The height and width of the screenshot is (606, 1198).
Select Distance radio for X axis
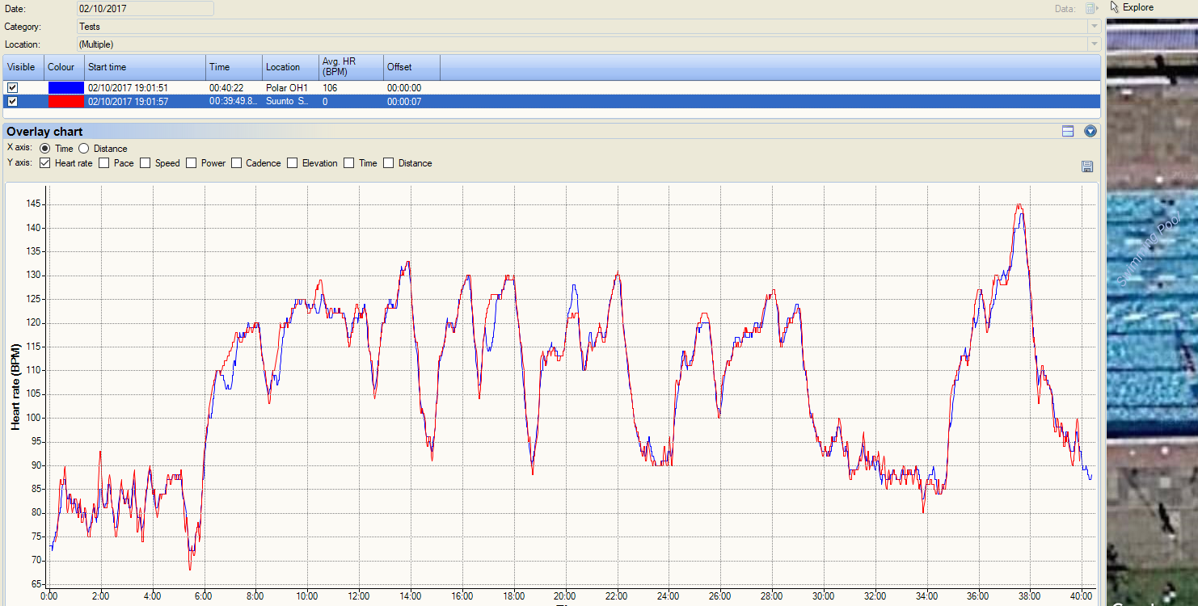click(83, 149)
